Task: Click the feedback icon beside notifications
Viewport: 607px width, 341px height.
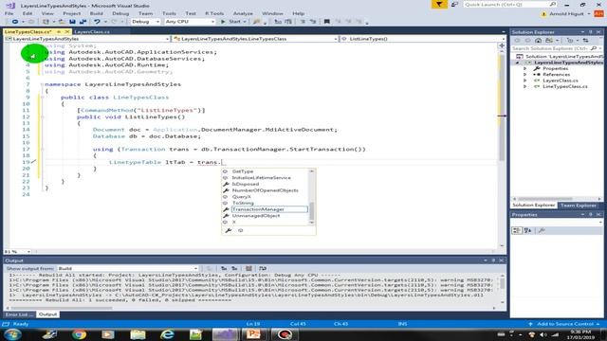Action: click(454, 5)
